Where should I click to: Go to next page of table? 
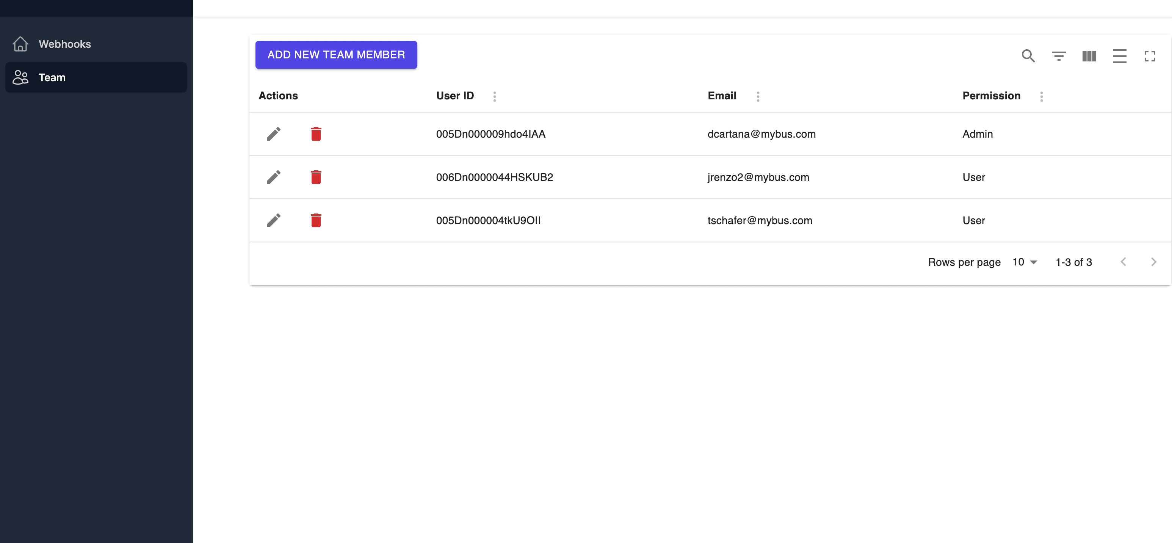(1153, 262)
